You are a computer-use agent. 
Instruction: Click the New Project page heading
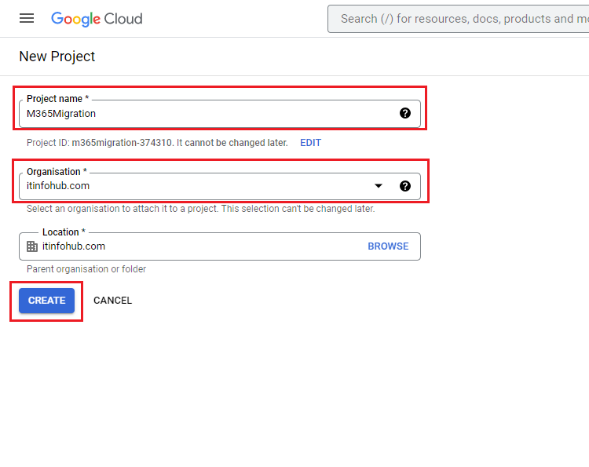(x=57, y=57)
